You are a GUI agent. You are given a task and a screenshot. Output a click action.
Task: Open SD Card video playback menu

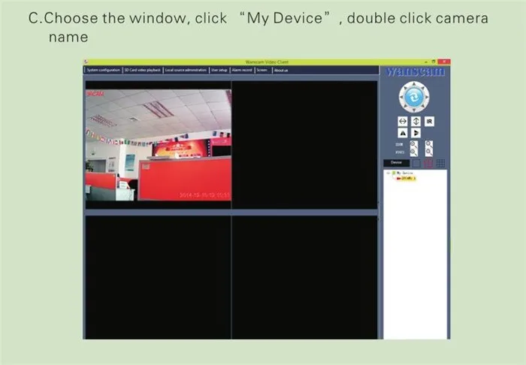pyautogui.click(x=143, y=70)
